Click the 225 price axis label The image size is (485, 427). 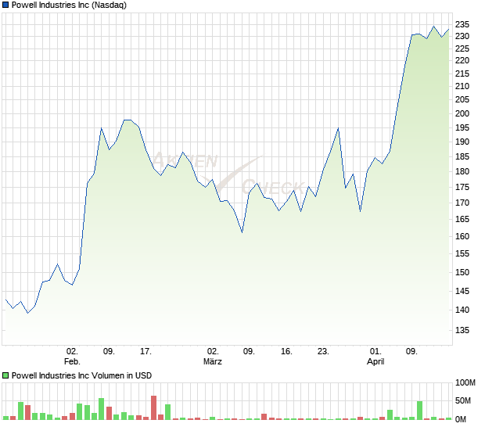462,48
